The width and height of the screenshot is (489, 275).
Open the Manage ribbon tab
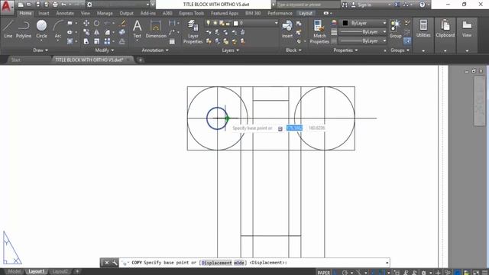(105, 14)
